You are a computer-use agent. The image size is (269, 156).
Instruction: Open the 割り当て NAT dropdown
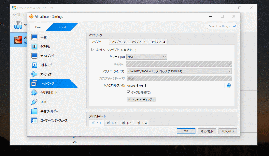coord(147,57)
